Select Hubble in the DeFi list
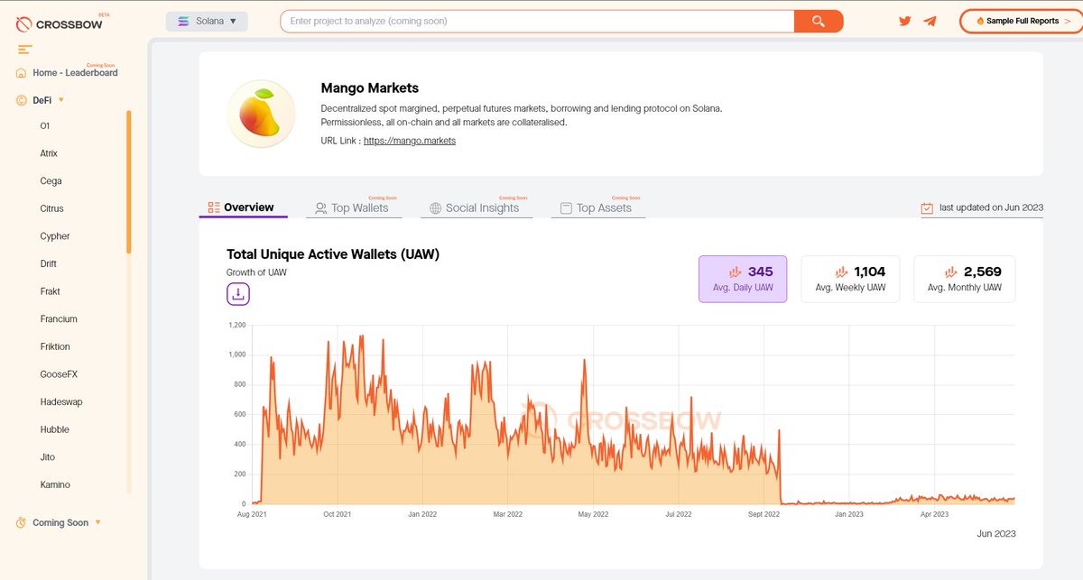1083x580 pixels. point(55,429)
